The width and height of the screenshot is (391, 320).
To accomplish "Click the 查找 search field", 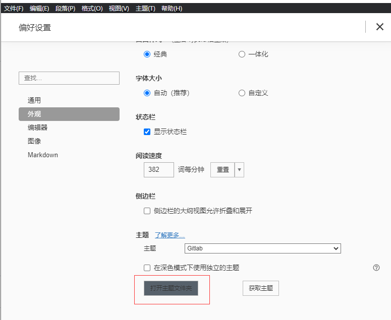I will pyautogui.click(x=69, y=78).
